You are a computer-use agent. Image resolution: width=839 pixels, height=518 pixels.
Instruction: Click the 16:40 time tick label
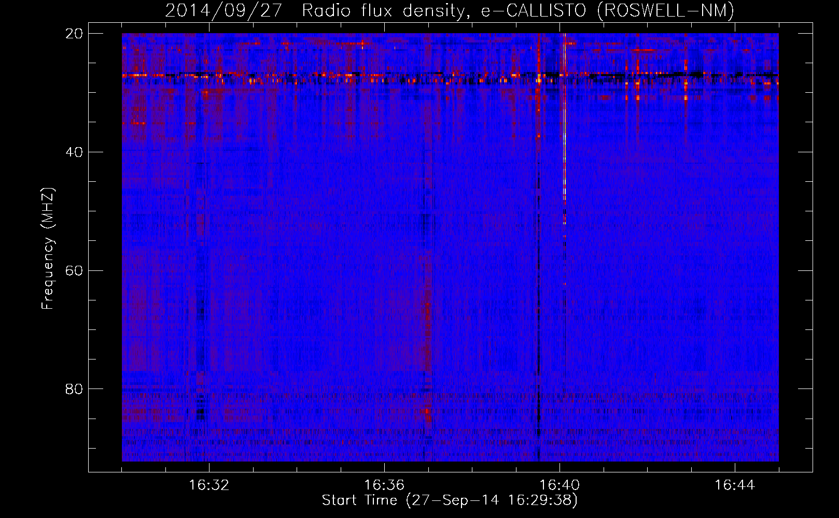560,485
